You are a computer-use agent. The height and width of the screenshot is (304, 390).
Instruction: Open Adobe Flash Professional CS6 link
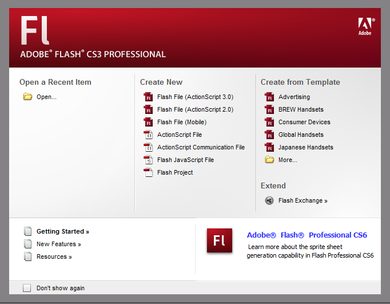(307, 235)
